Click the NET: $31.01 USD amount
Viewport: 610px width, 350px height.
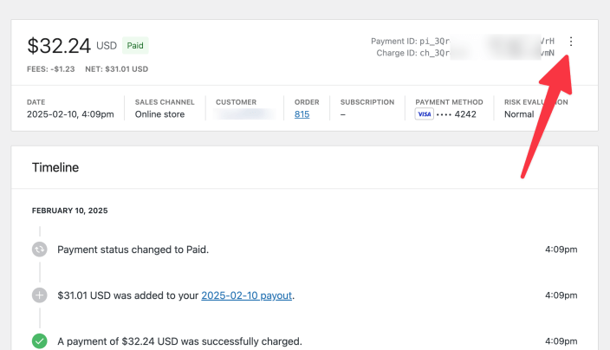117,68
